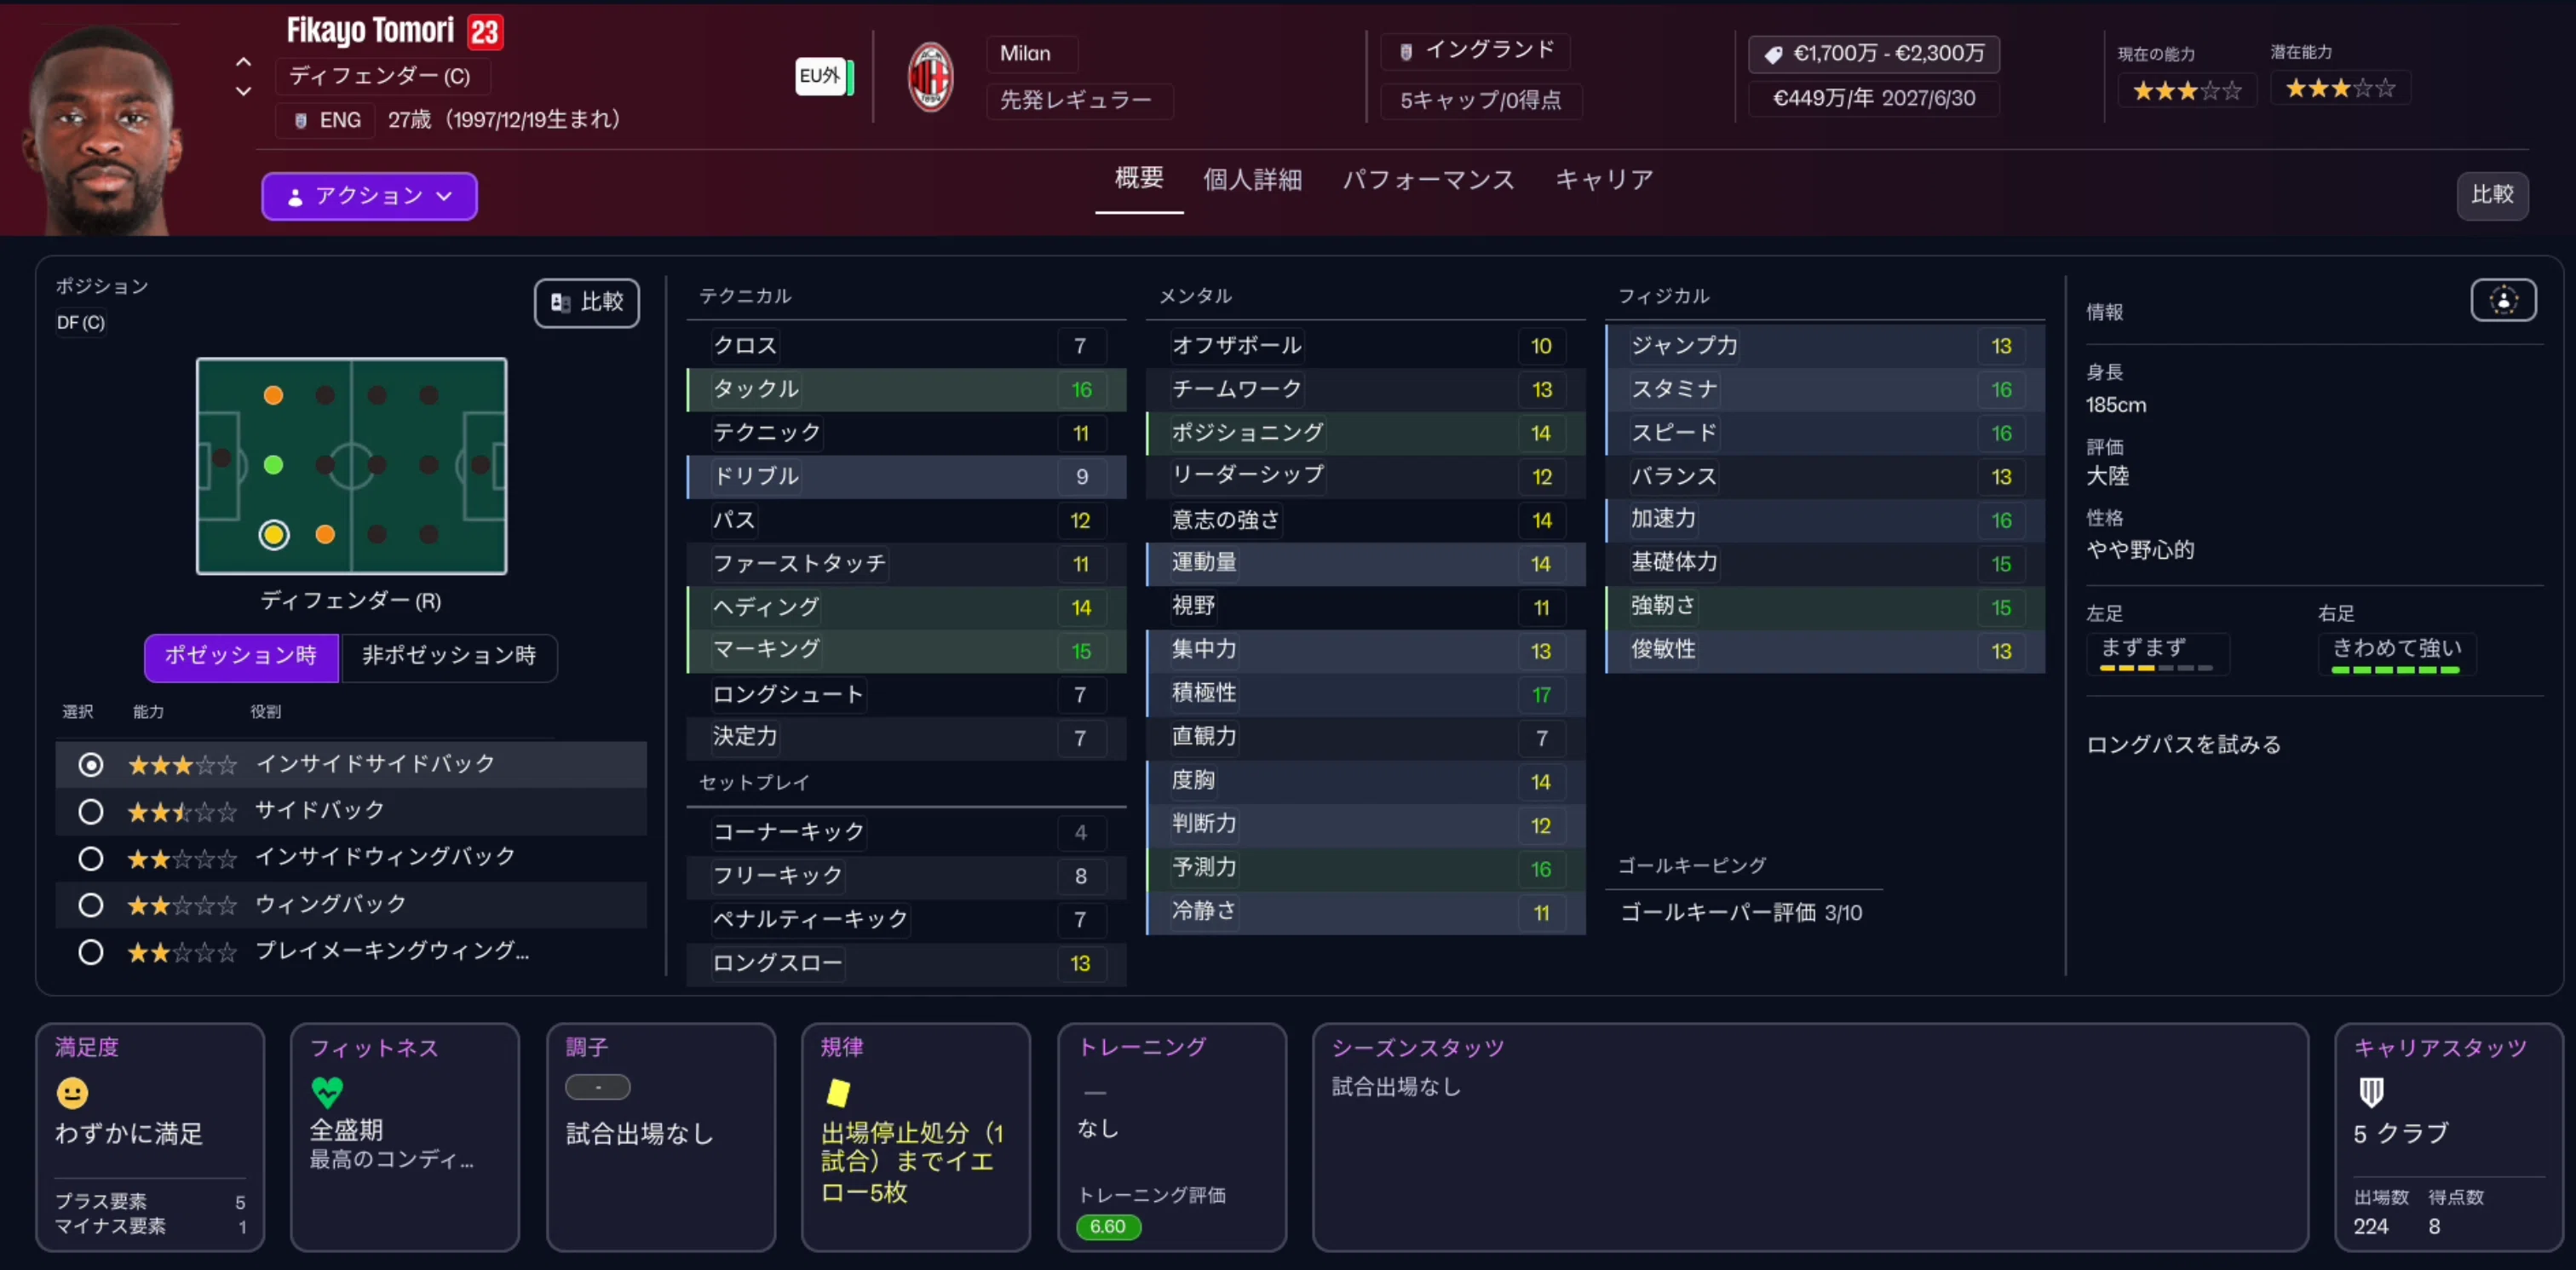The width and height of the screenshot is (2576, 1270).
Task: Click the player info icon button in 情報 panel
Action: [2503, 300]
